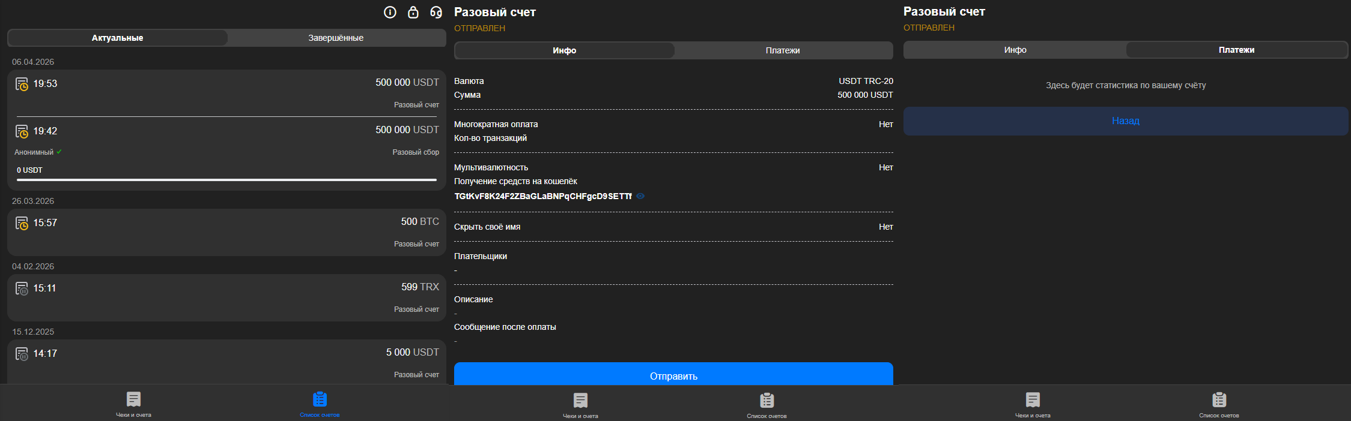Open the 5 000 USDT invoice row
This screenshot has width=1351, height=421.
coord(226,362)
